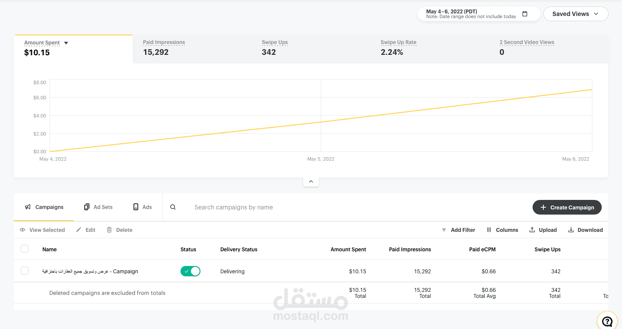Image resolution: width=622 pixels, height=329 pixels.
Task: Click the eye icon beside View Selected
Action: click(22, 230)
